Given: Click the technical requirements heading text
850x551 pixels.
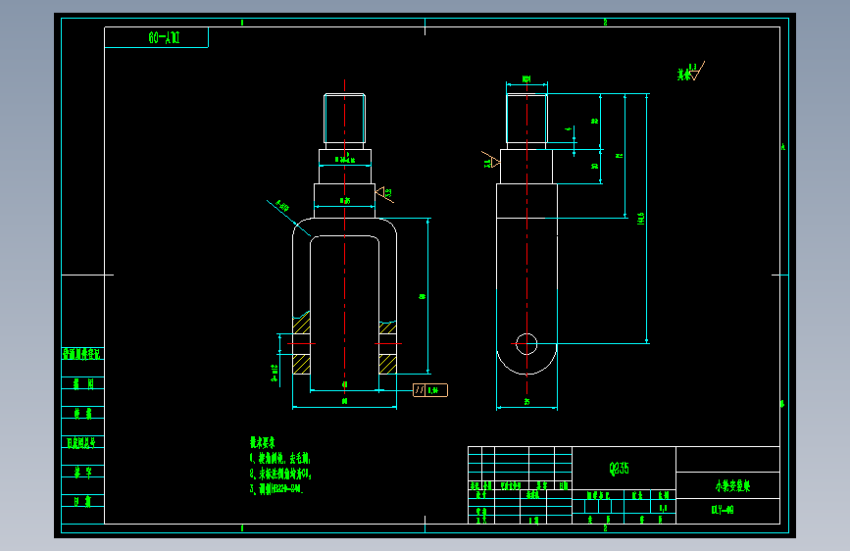Looking at the screenshot, I should 263,442.
